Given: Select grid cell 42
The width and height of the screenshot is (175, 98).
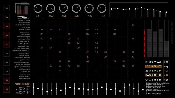Looking at the screenshot, I should [x=87, y=52].
